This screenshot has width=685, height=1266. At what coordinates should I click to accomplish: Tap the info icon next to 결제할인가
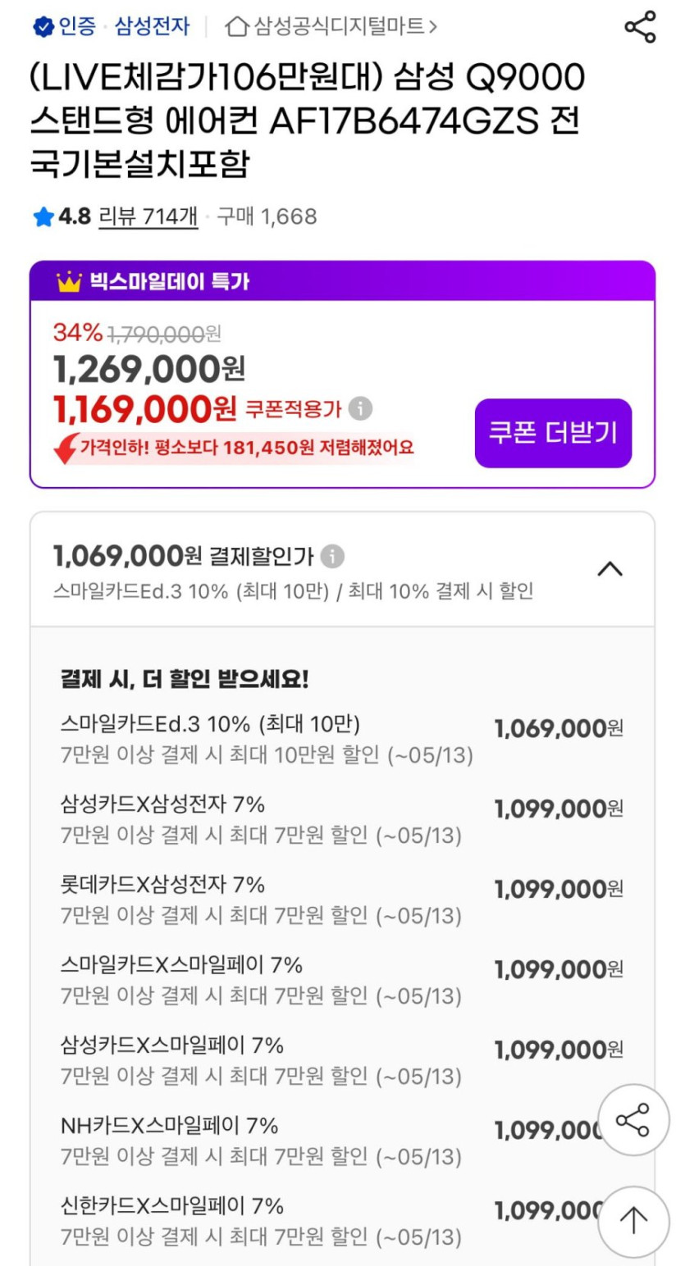tap(331, 557)
